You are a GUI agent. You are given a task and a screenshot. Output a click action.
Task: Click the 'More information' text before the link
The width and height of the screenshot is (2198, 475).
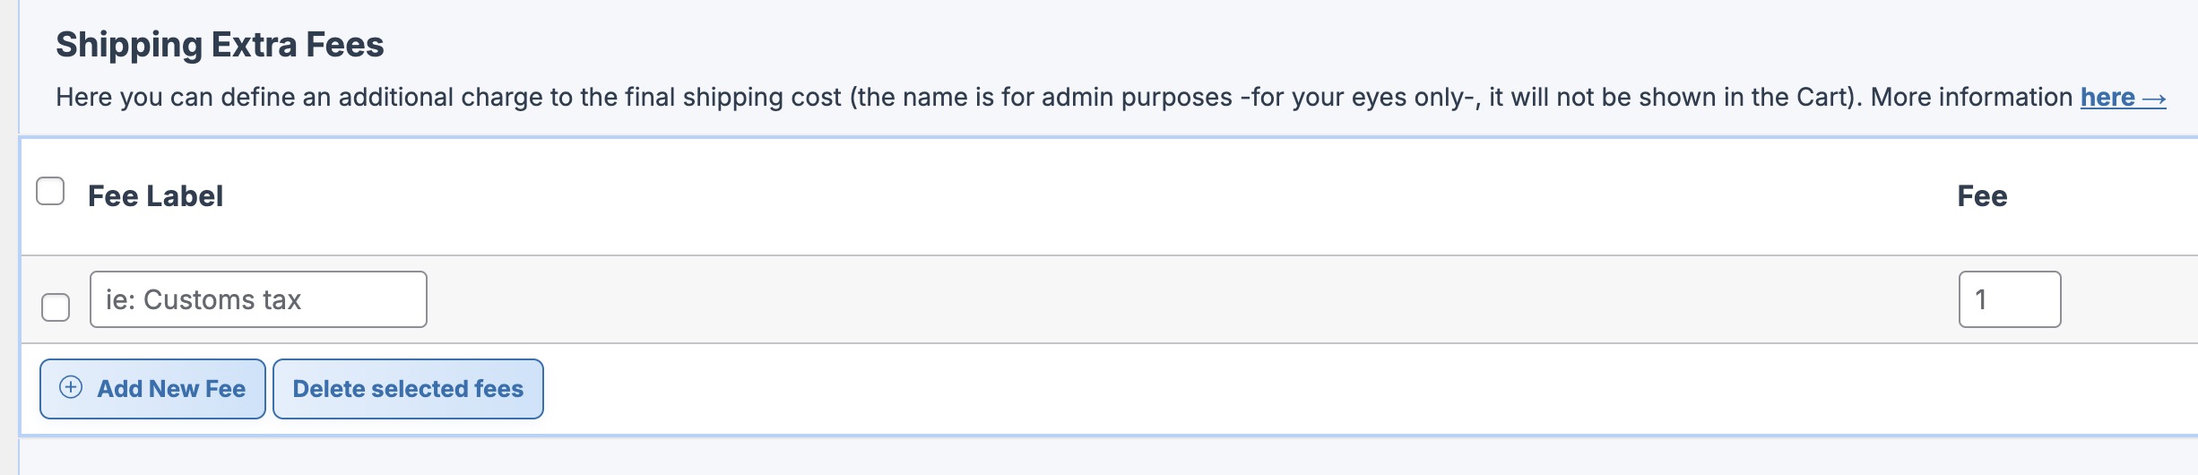1970,98
